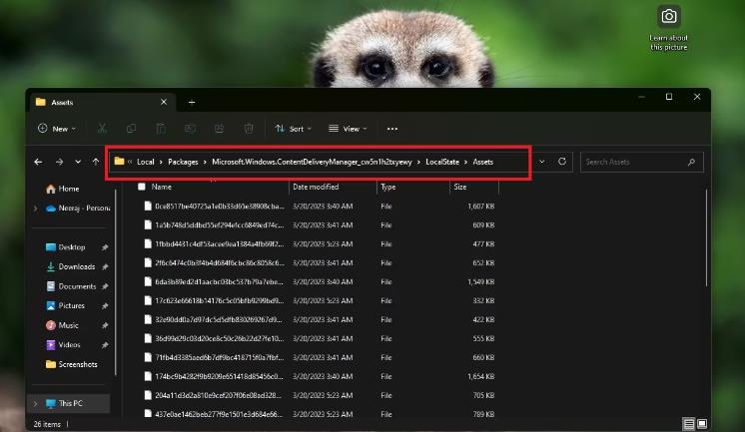Click the Paste clipboard icon
The width and height of the screenshot is (745, 432).
pyautogui.click(x=161, y=129)
